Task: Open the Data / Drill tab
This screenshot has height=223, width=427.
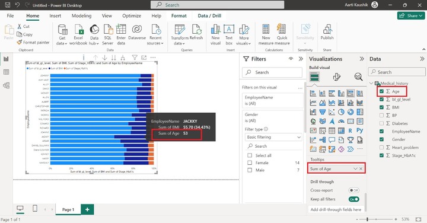Action: [209, 16]
